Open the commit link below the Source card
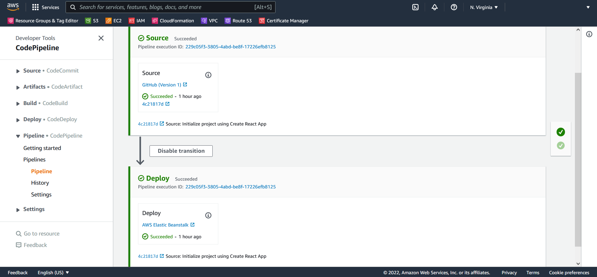This screenshot has height=277, width=597. (148, 124)
